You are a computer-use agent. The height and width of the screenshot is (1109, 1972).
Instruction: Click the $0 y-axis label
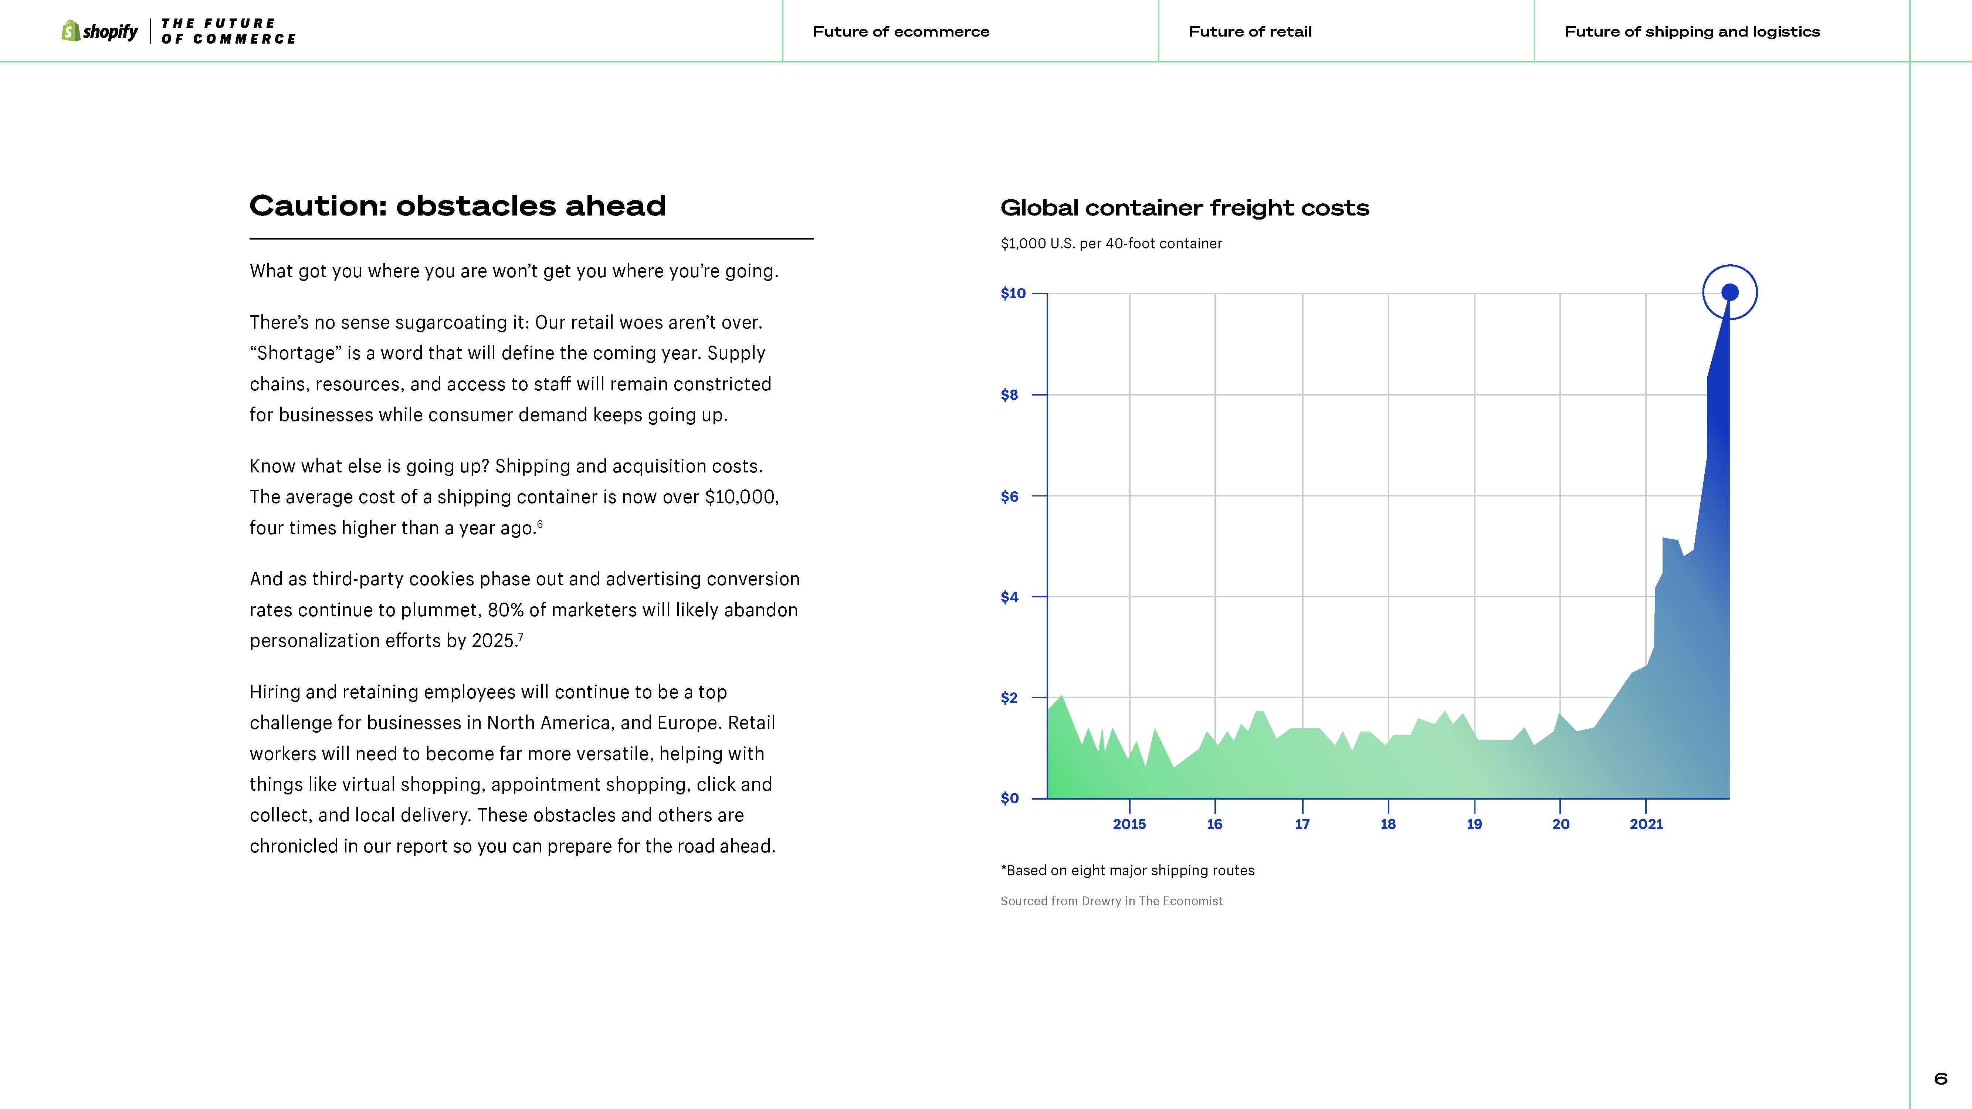click(x=1010, y=798)
